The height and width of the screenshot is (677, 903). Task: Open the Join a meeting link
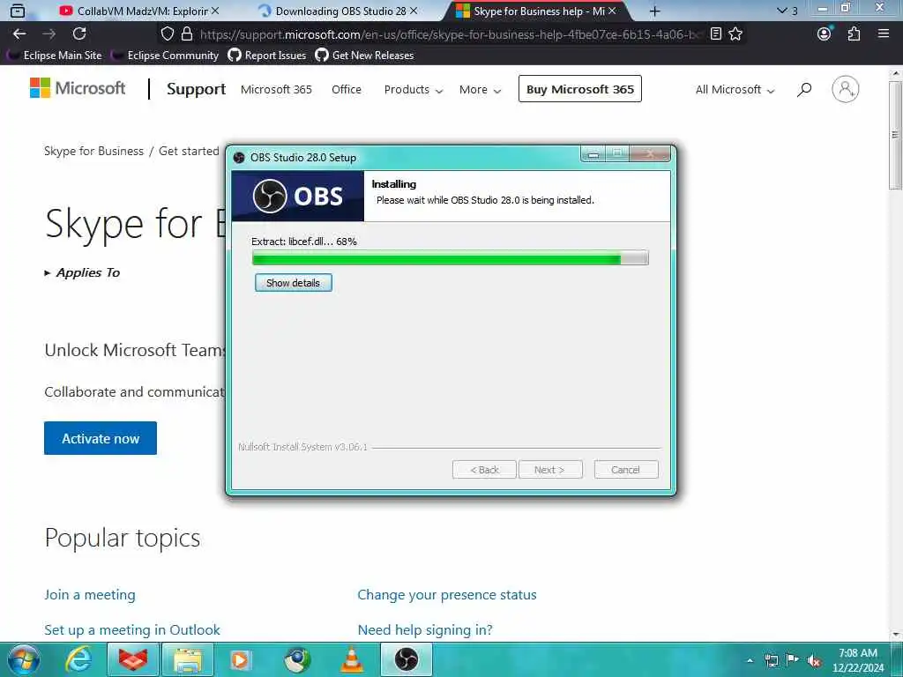tap(90, 595)
